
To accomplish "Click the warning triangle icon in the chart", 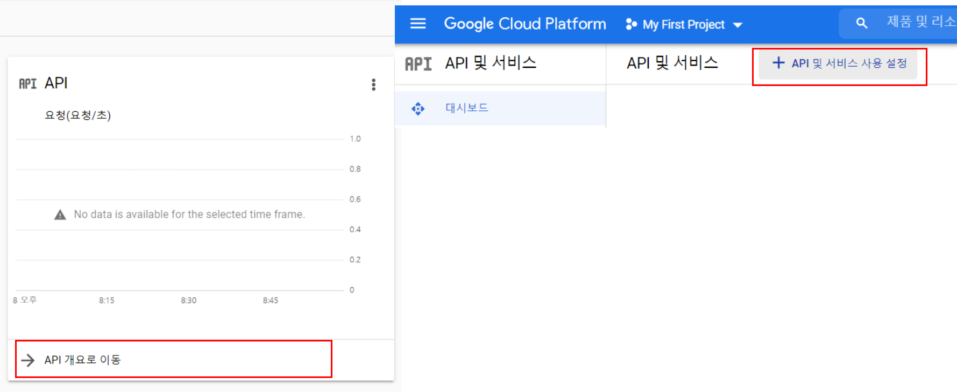I will 60,215.
